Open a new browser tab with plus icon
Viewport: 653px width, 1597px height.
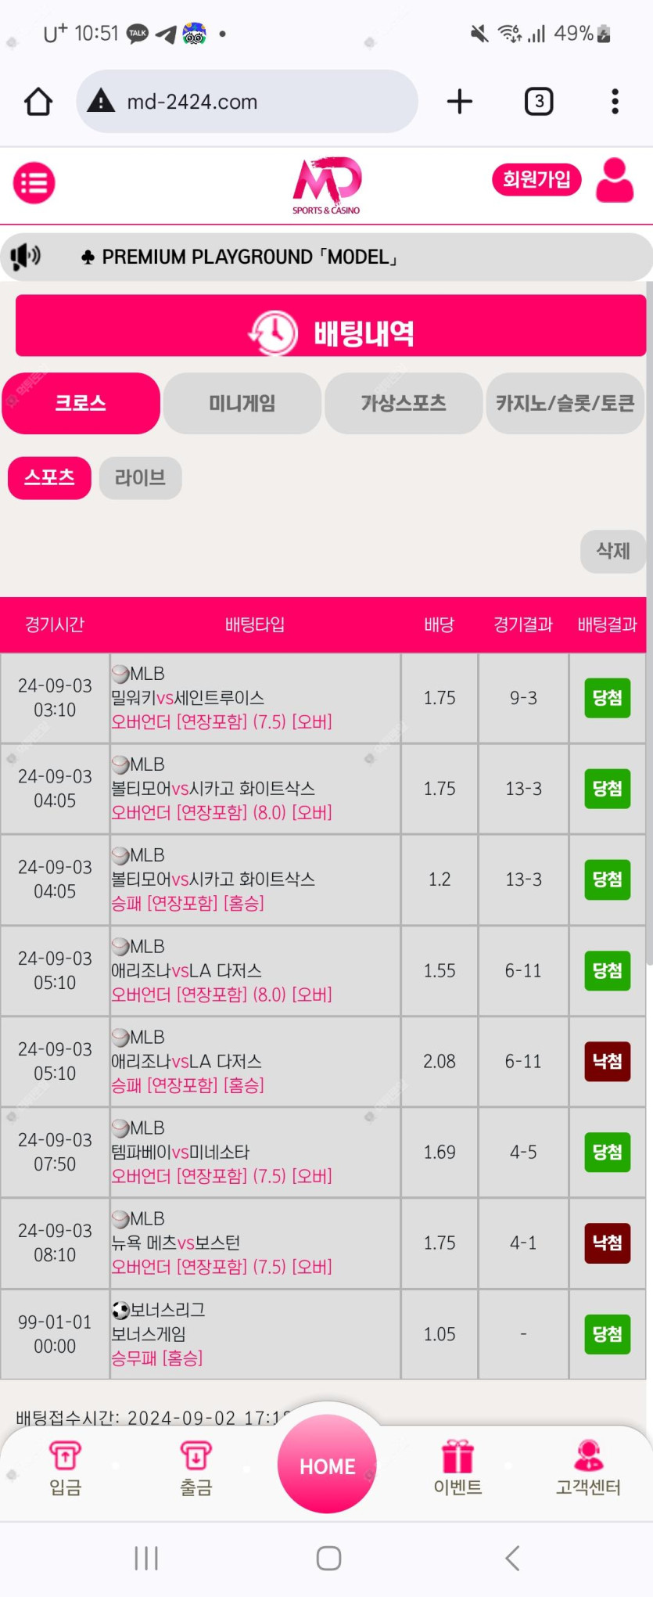pos(460,102)
